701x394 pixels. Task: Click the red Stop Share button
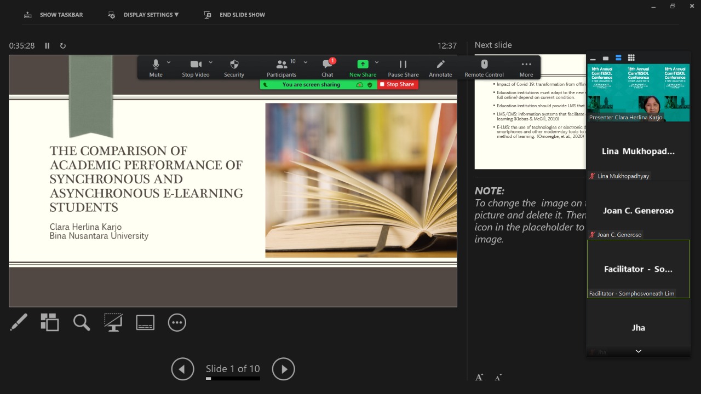pyautogui.click(x=398, y=84)
